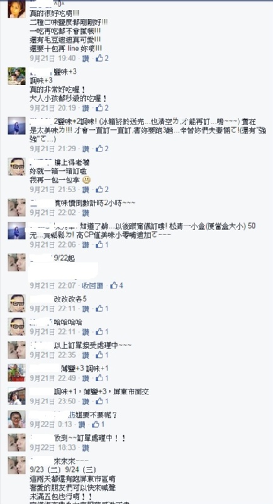Click 讚 on the 22:02 countdown comment

[x=86, y=213]
